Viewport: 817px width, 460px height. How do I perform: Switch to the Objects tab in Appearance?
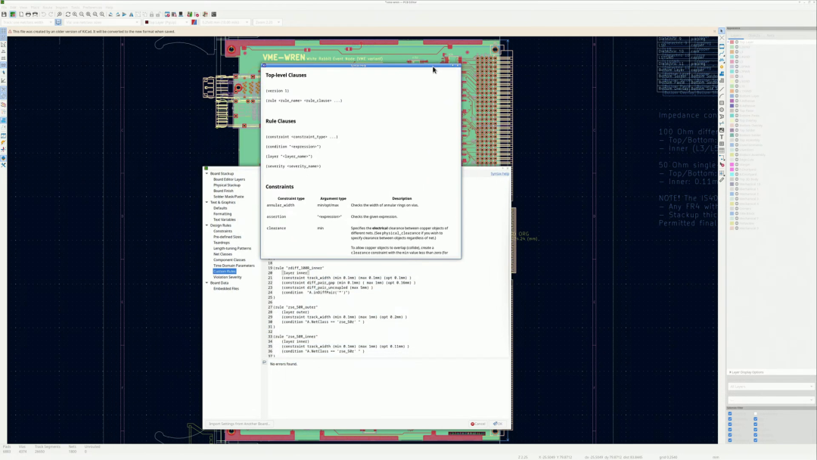(753, 36)
